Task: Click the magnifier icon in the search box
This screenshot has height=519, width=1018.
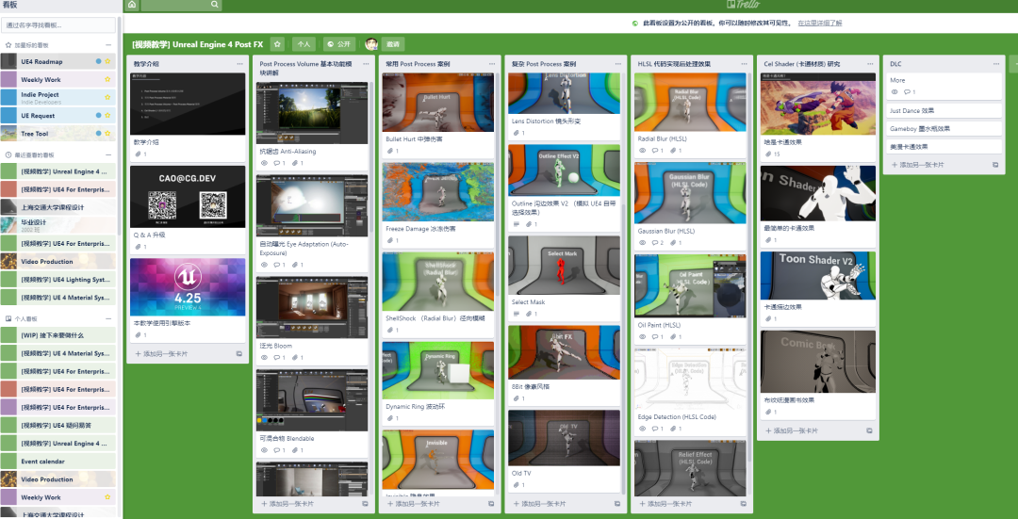Action: (214, 5)
